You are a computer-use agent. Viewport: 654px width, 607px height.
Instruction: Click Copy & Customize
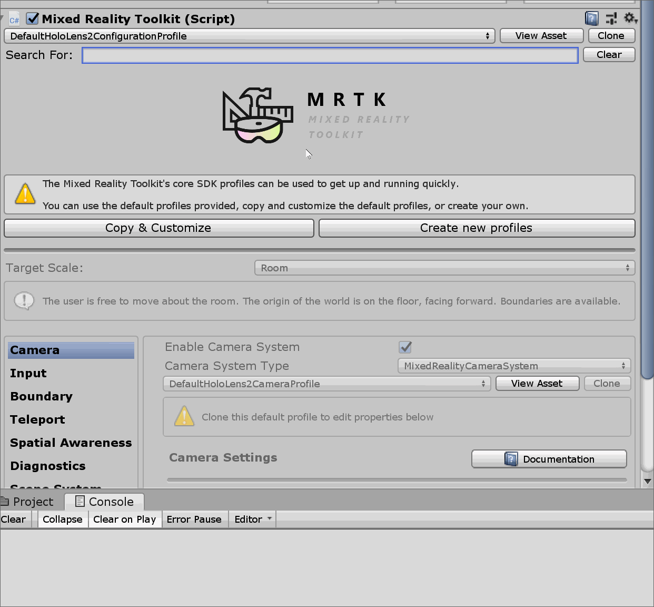click(158, 228)
